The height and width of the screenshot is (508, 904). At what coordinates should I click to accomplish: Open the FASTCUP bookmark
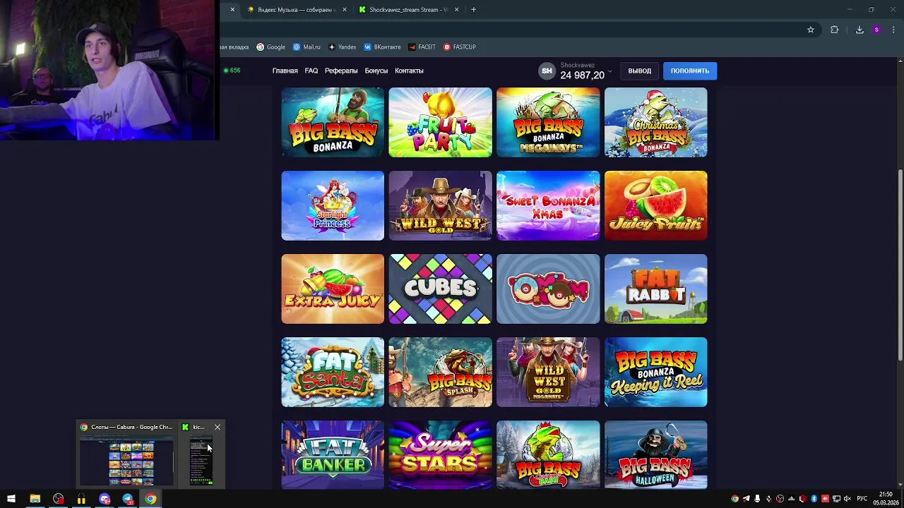[460, 47]
